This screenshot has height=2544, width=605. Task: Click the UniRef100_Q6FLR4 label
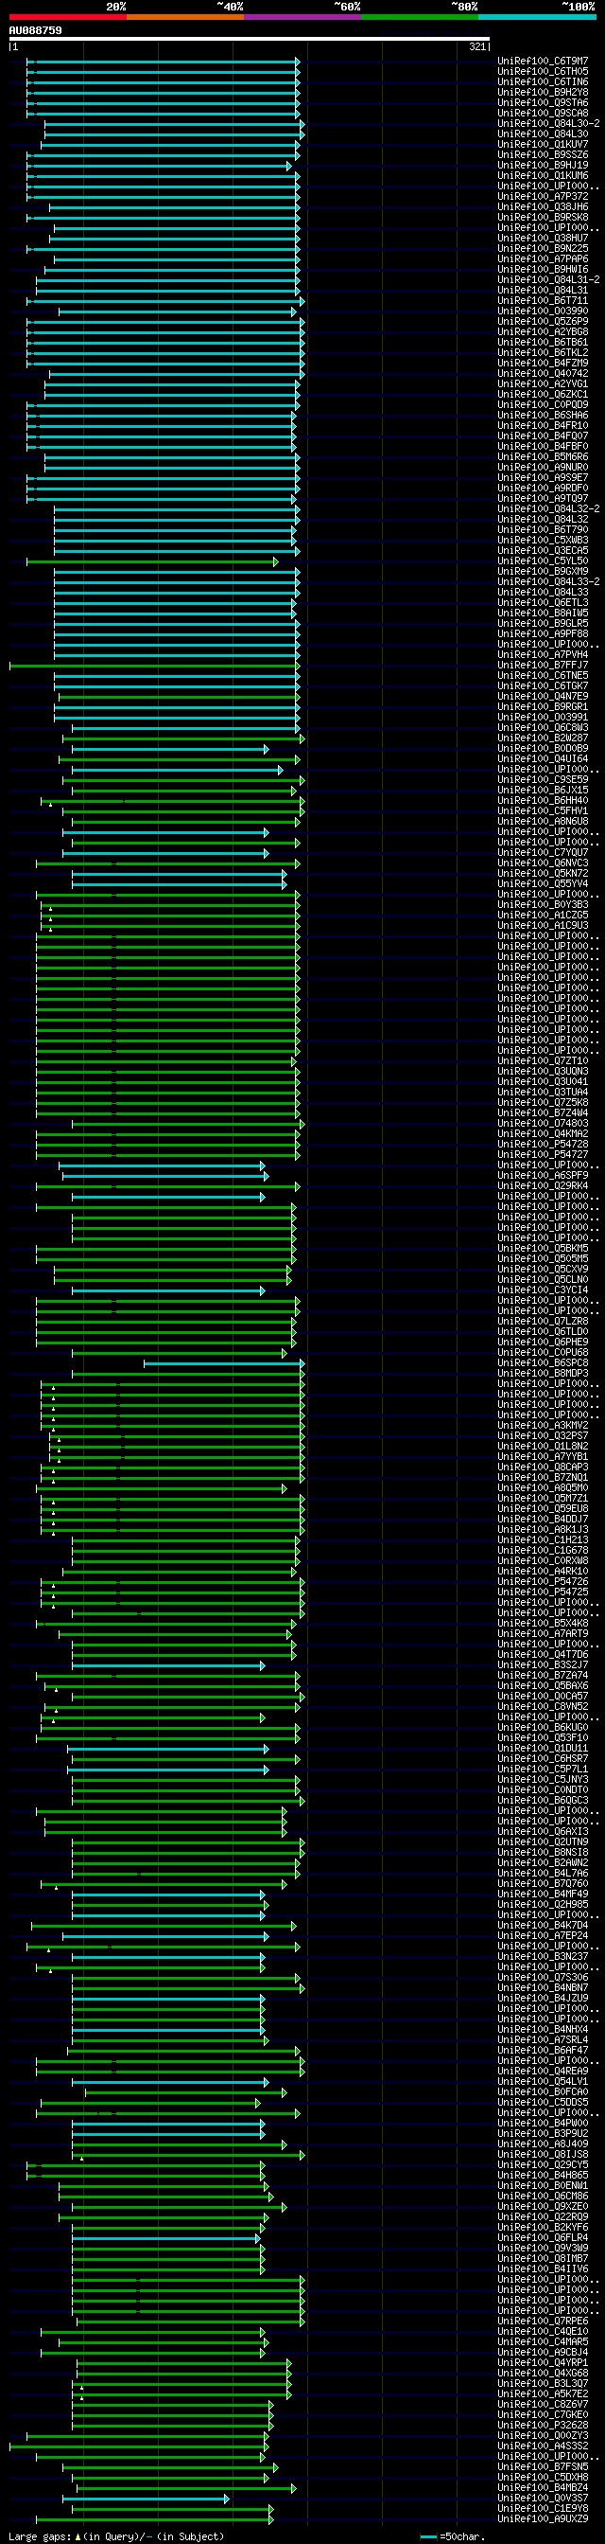pyautogui.click(x=543, y=2238)
